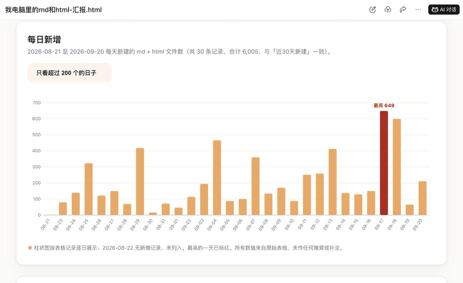Click the share arrow icon
463x283 pixels.
[403, 10]
